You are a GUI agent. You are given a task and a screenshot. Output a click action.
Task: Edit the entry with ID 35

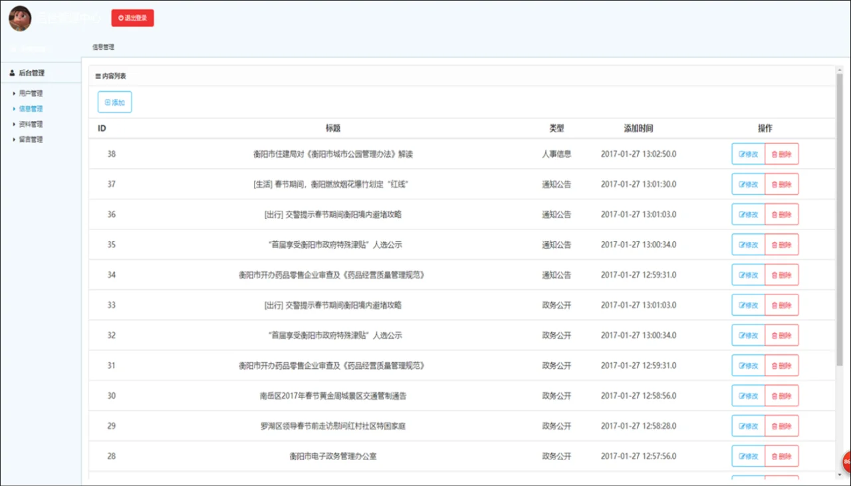(748, 245)
